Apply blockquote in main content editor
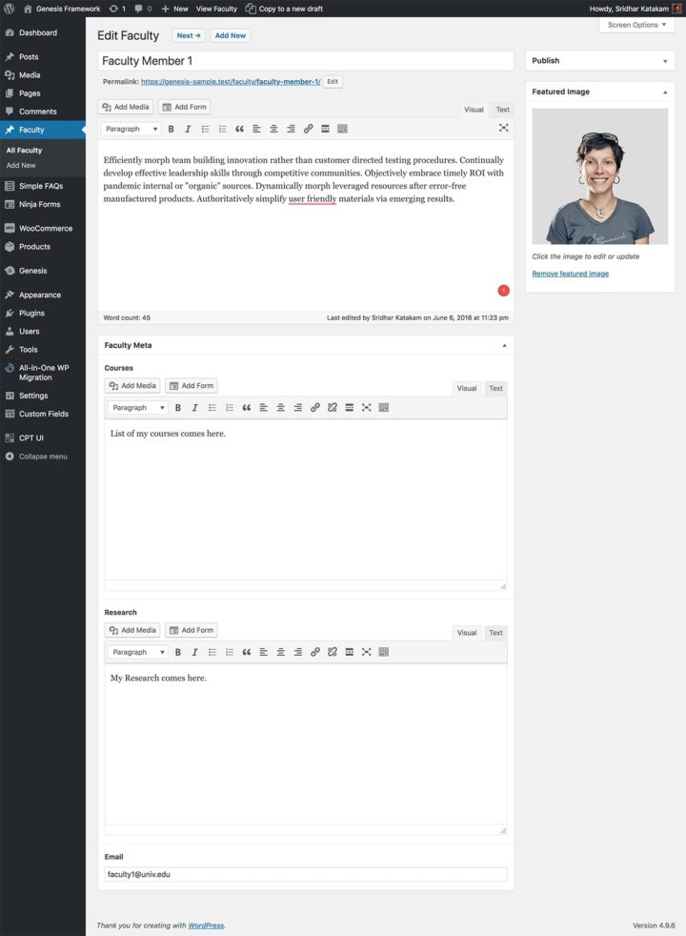 pos(239,129)
